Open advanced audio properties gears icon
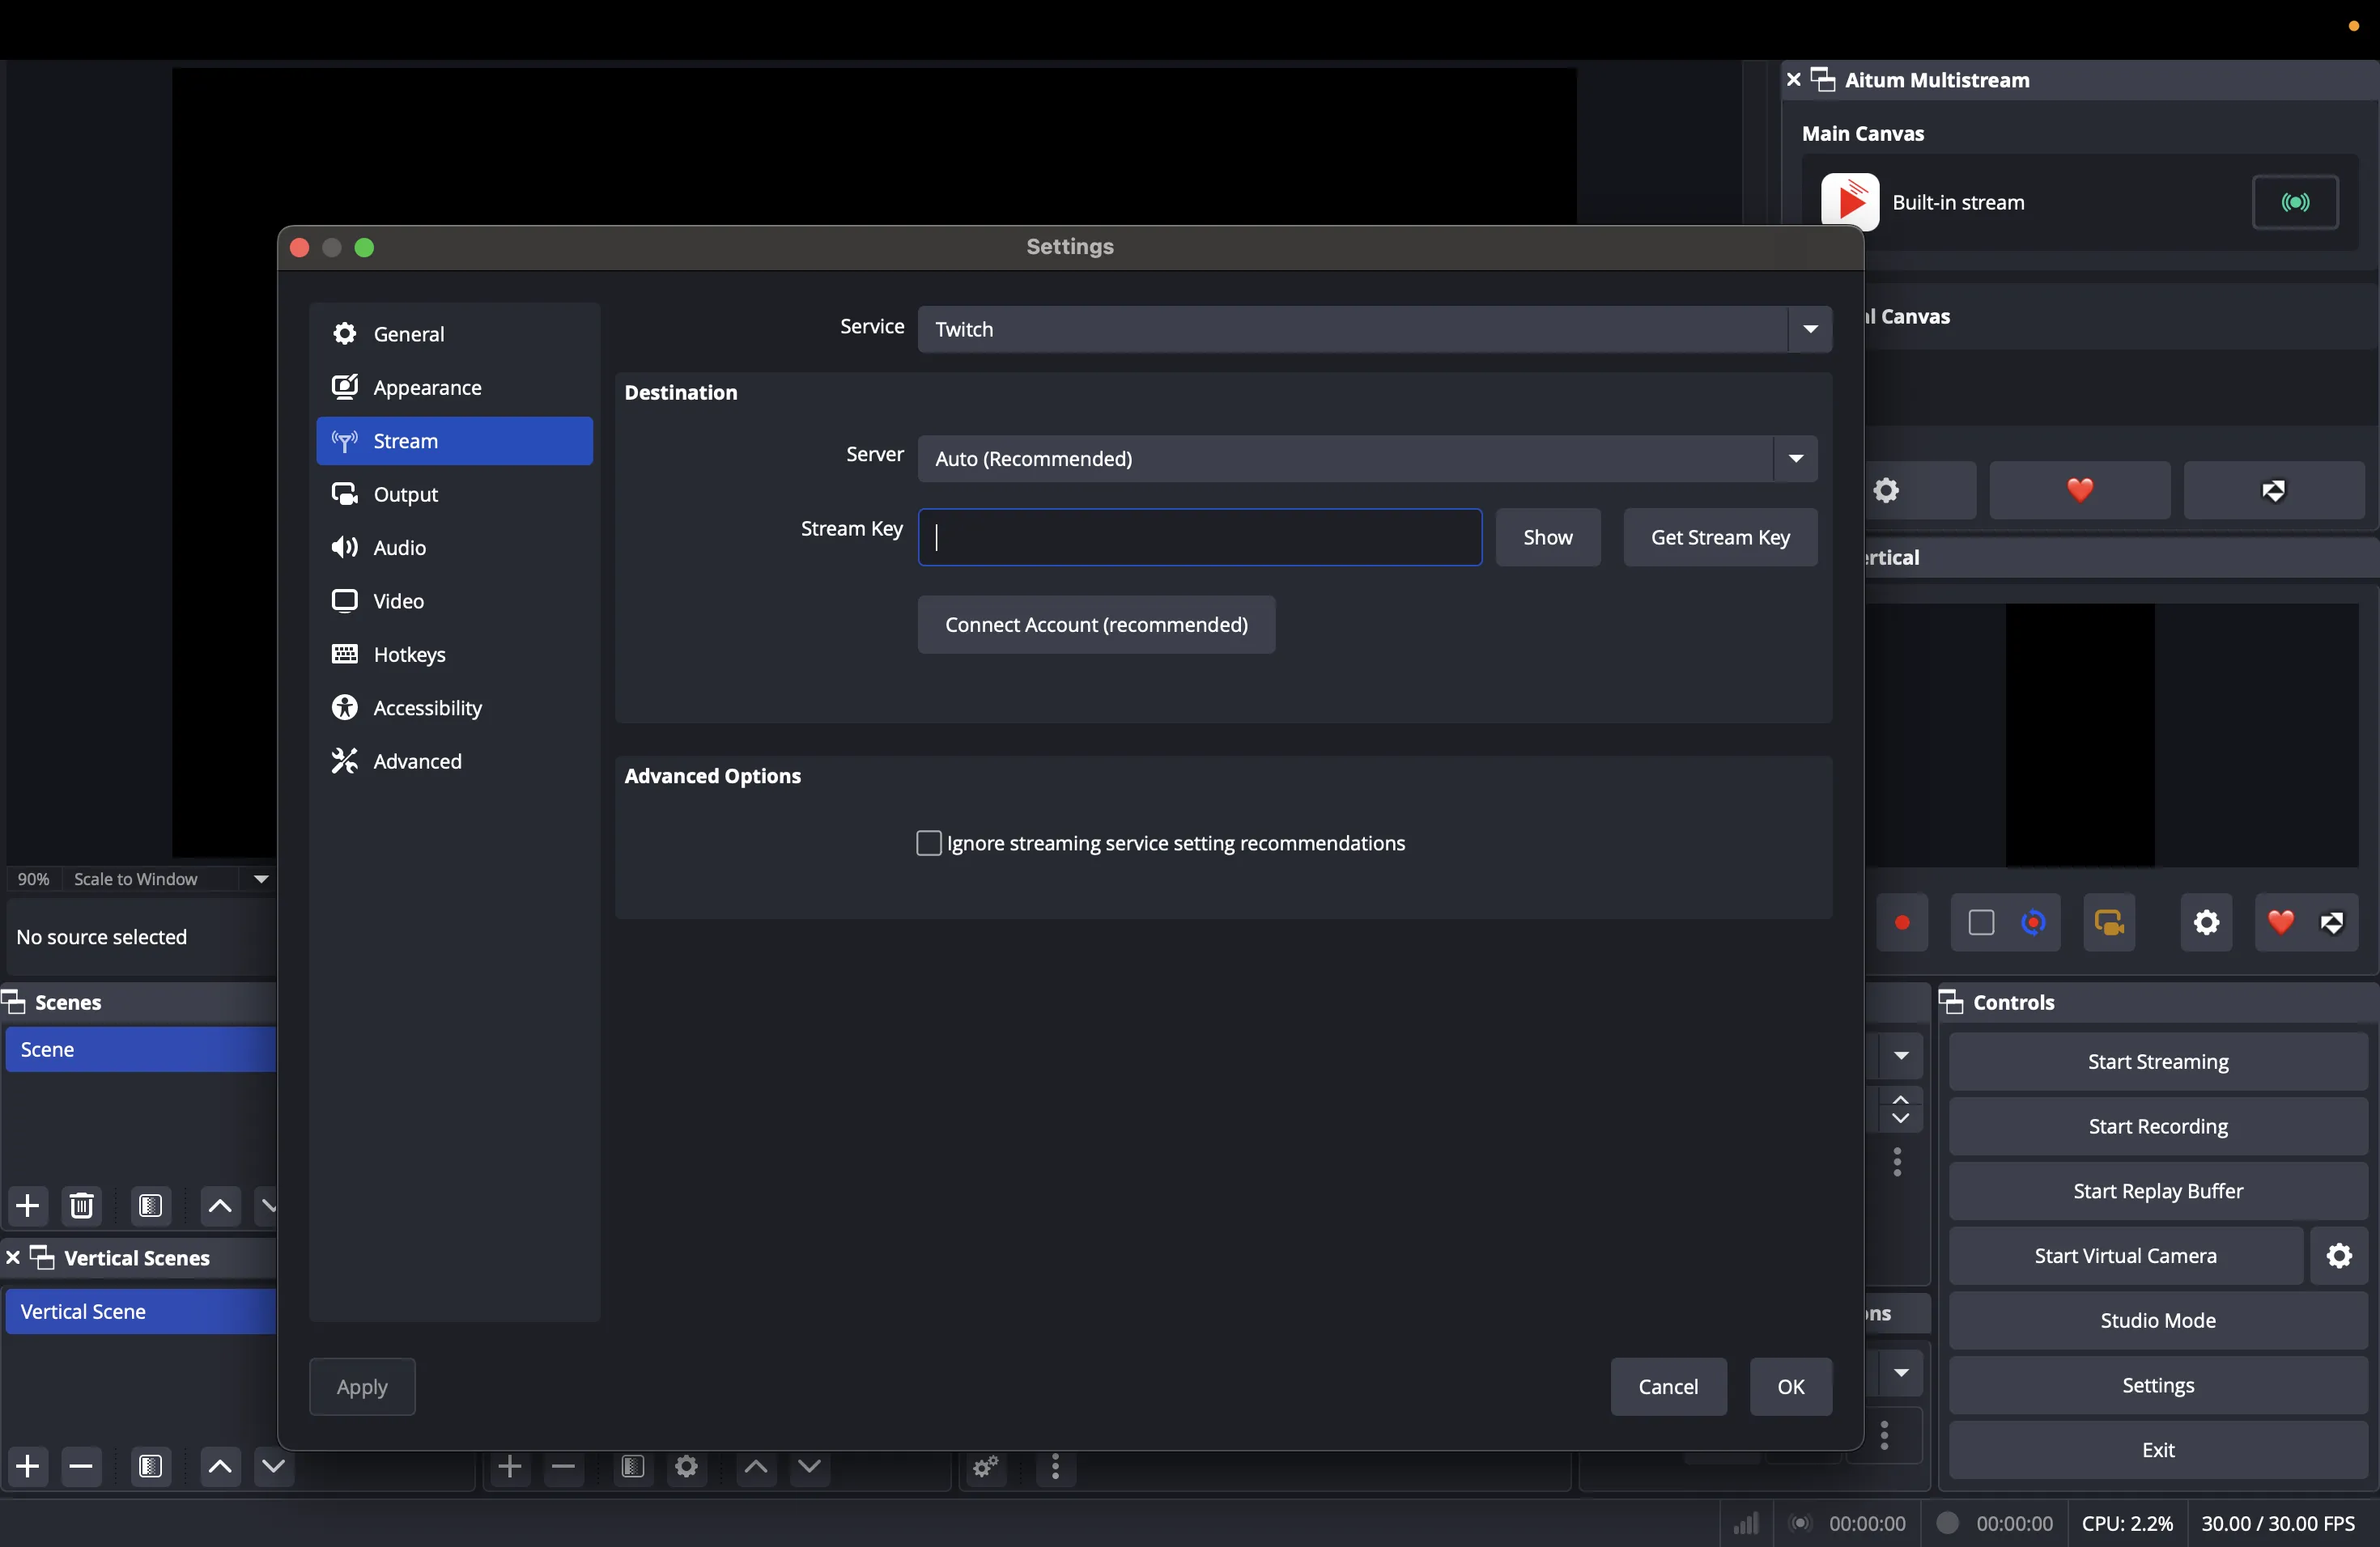This screenshot has width=2380, height=1547. [986, 1467]
